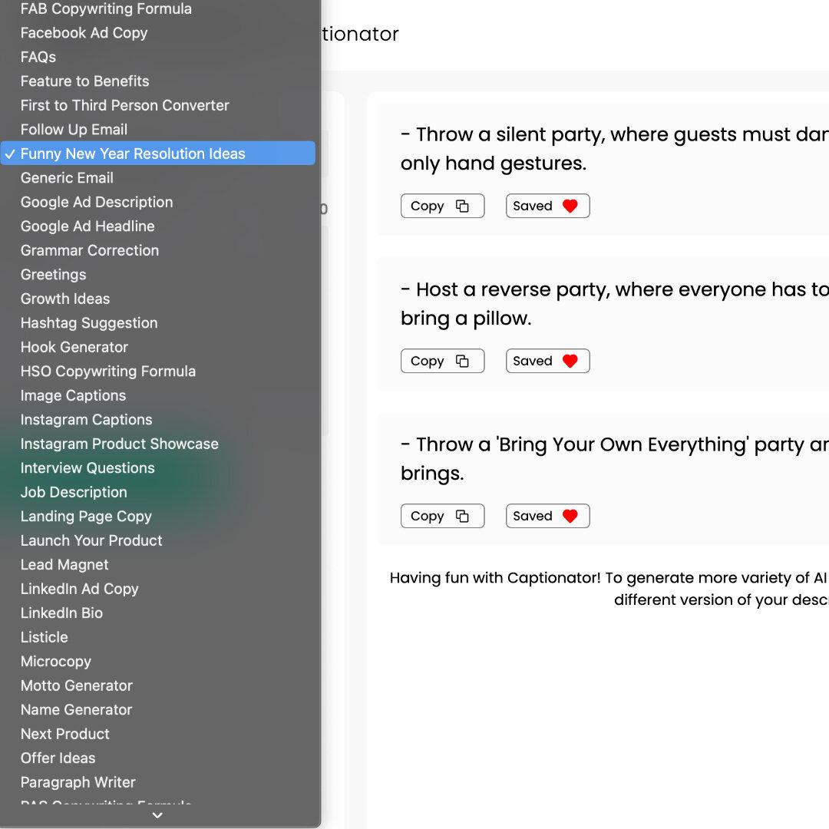This screenshot has height=829, width=829.
Task: Choose Hashtag Suggestion option
Action: (158, 323)
